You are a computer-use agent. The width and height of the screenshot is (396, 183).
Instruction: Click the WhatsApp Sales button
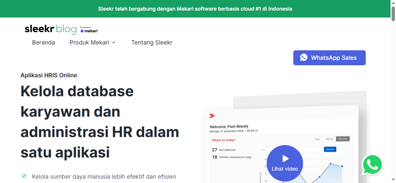329,58
